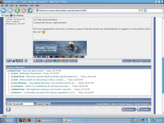The height and width of the screenshot is (123, 164).
Task: Report this post with Report button
Action: [127, 61]
